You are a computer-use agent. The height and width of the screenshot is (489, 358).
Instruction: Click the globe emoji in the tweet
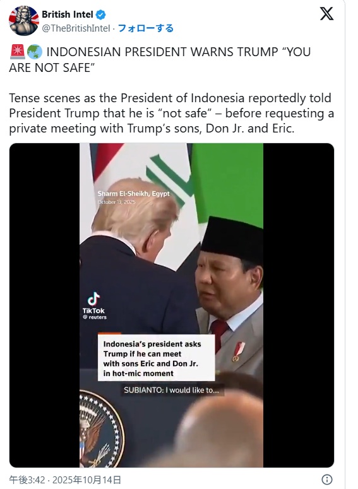coord(34,52)
